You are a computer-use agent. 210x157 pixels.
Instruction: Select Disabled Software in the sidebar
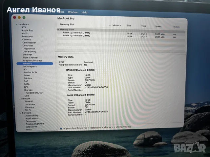click(x=35, y=124)
